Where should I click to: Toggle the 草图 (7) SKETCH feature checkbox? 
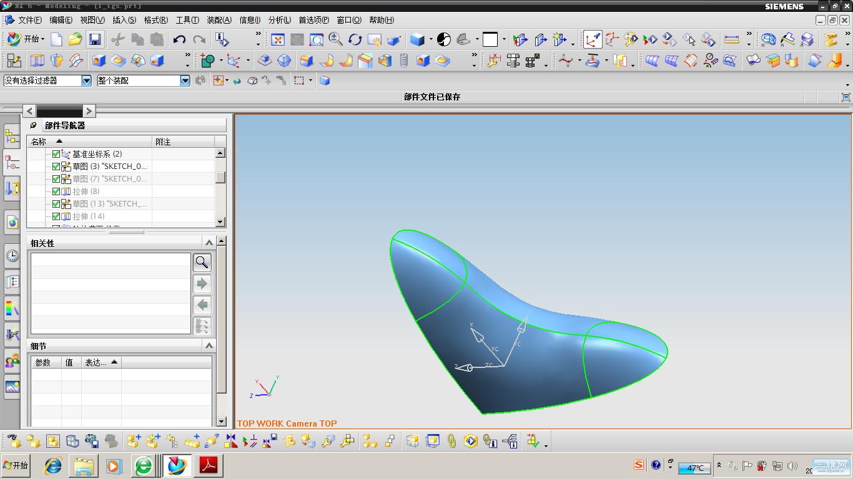pos(56,179)
